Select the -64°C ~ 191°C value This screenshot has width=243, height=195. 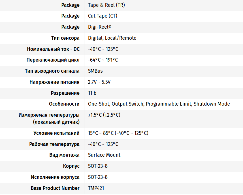tap(103, 60)
